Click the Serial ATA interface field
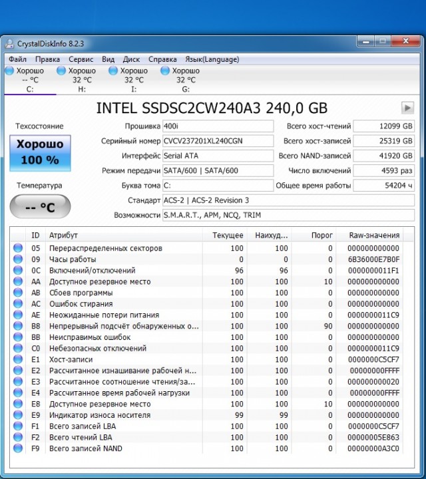Viewport: 426px width, 479px height. [218, 156]
